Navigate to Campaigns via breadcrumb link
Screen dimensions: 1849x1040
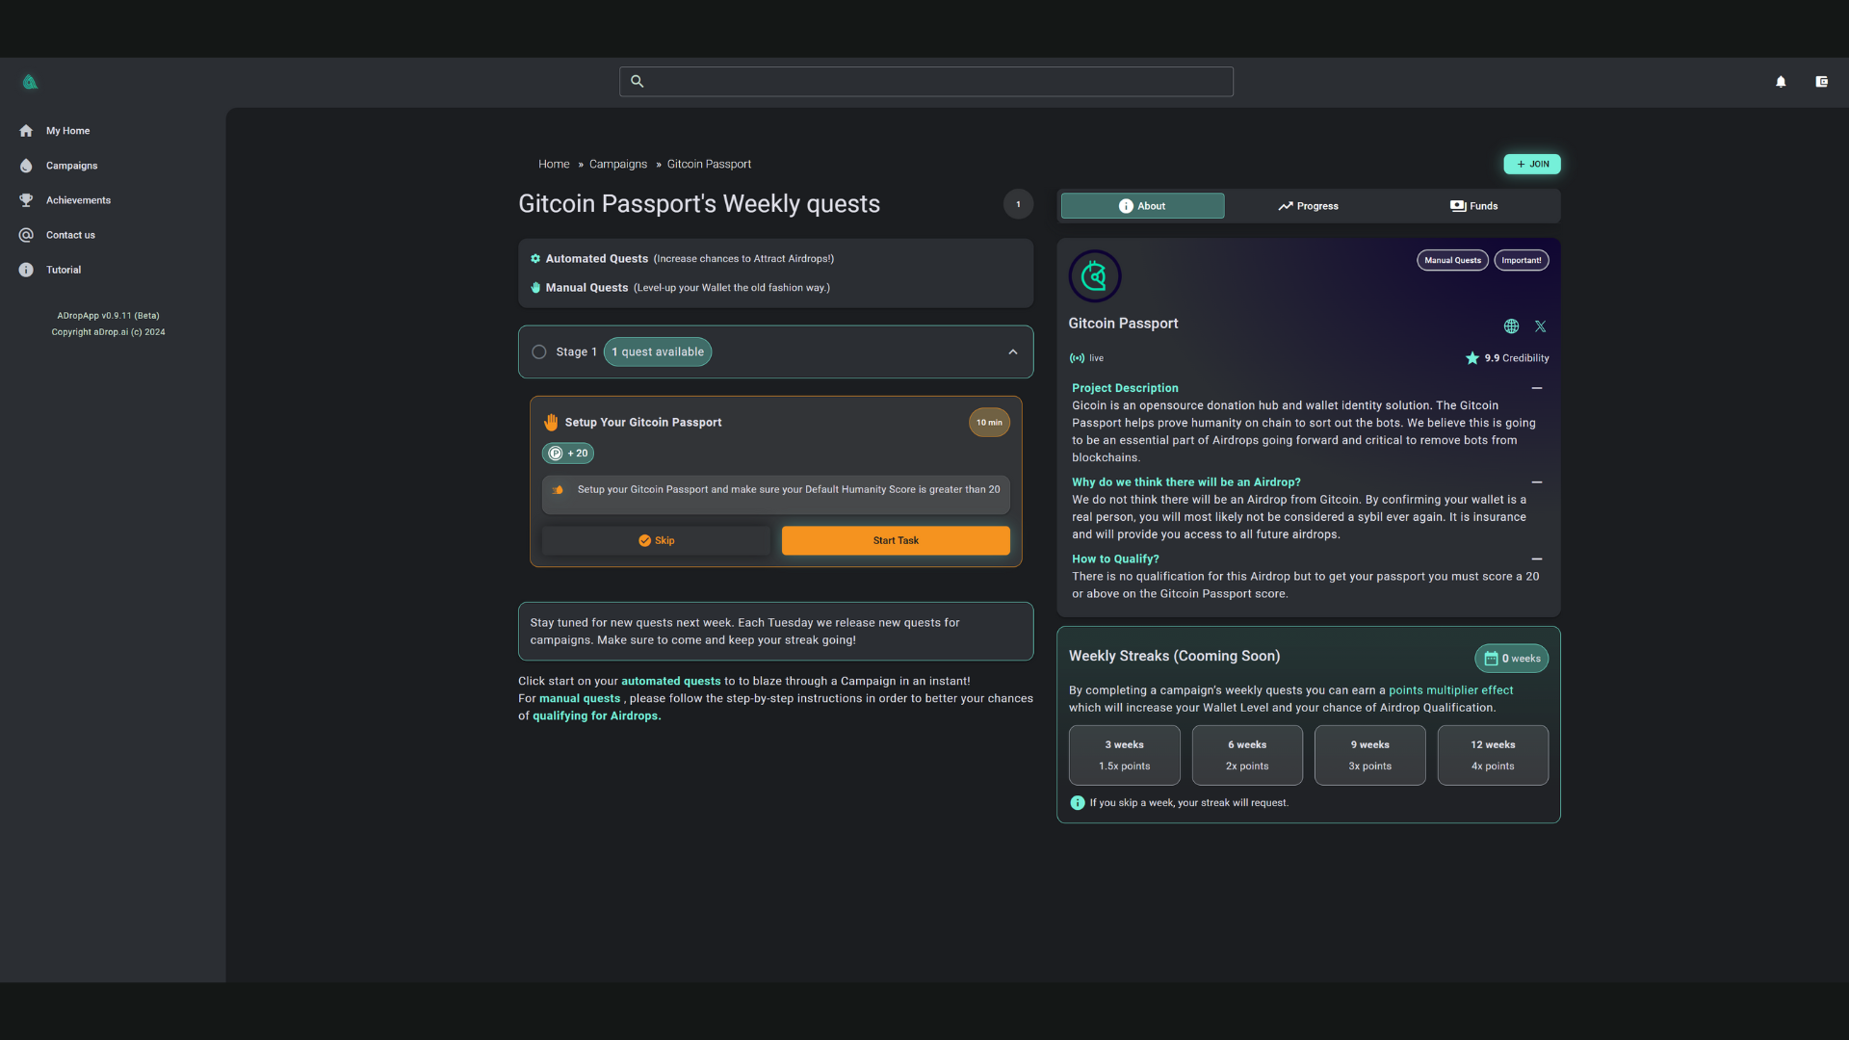click(617, 164)
